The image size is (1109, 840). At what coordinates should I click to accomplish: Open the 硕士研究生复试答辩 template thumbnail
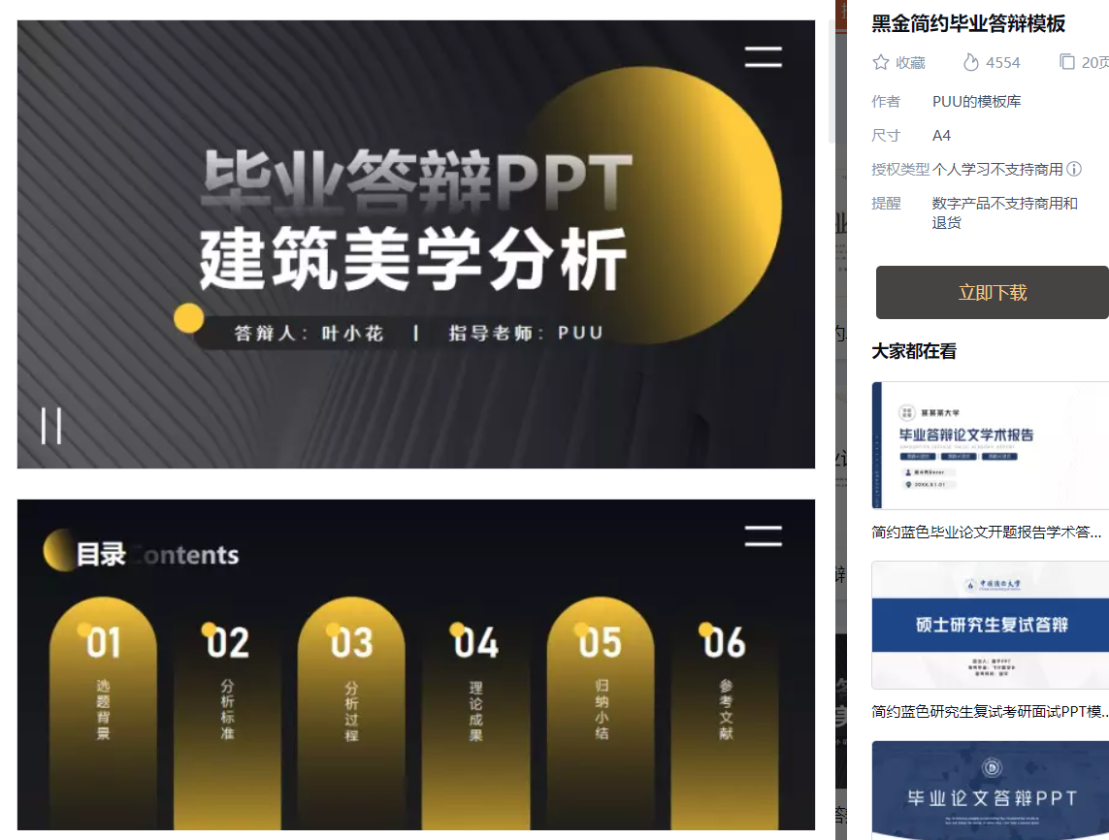click(991, 625)
